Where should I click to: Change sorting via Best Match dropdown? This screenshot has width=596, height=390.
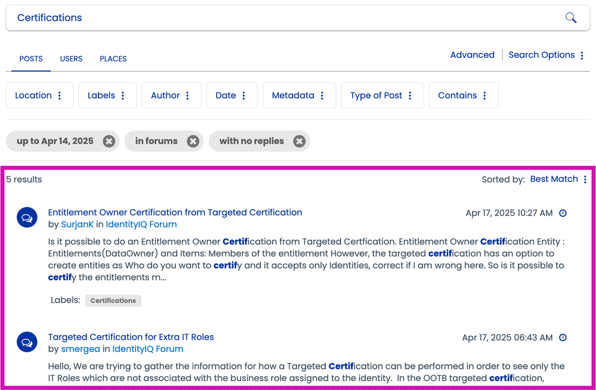(558, 179)
